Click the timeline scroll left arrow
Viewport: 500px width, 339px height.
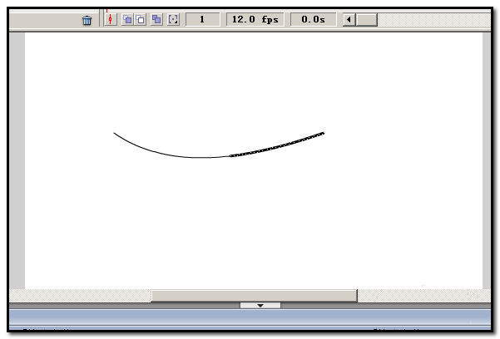coord(349,19)
